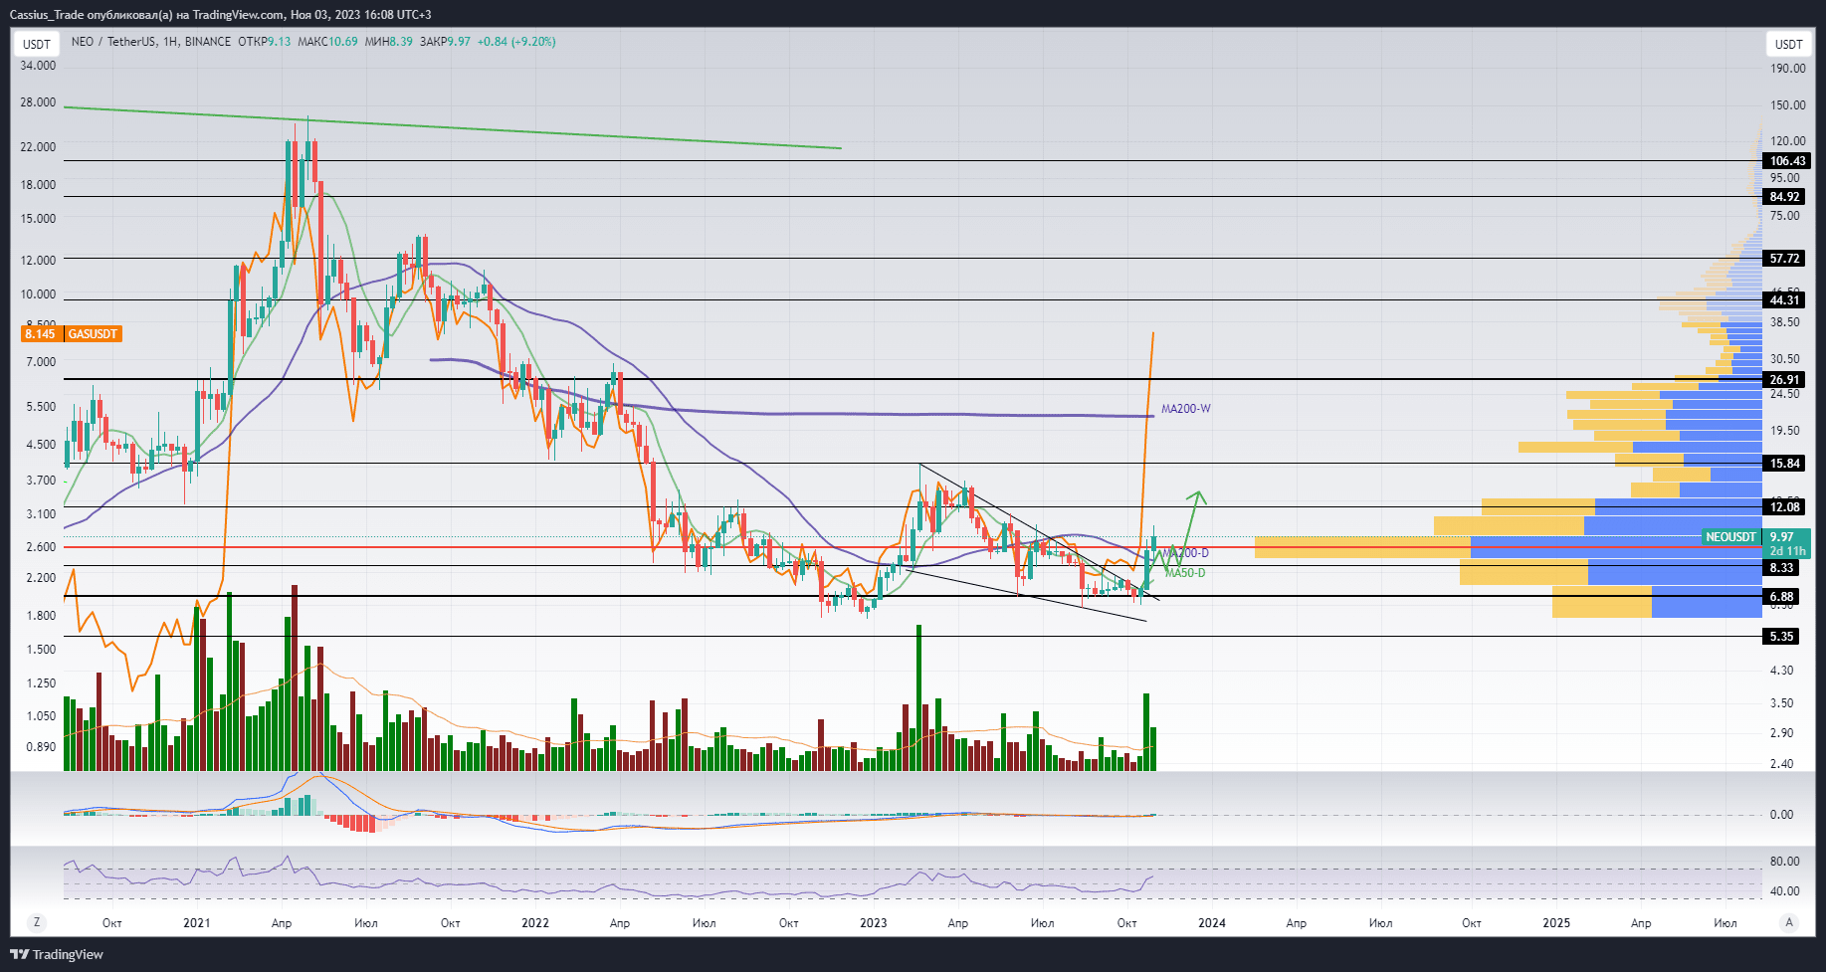The height and width of the screenshot is (972, 1826).
Task: Select the 57.72 horizontal level label
Action: coord(1784,259)
